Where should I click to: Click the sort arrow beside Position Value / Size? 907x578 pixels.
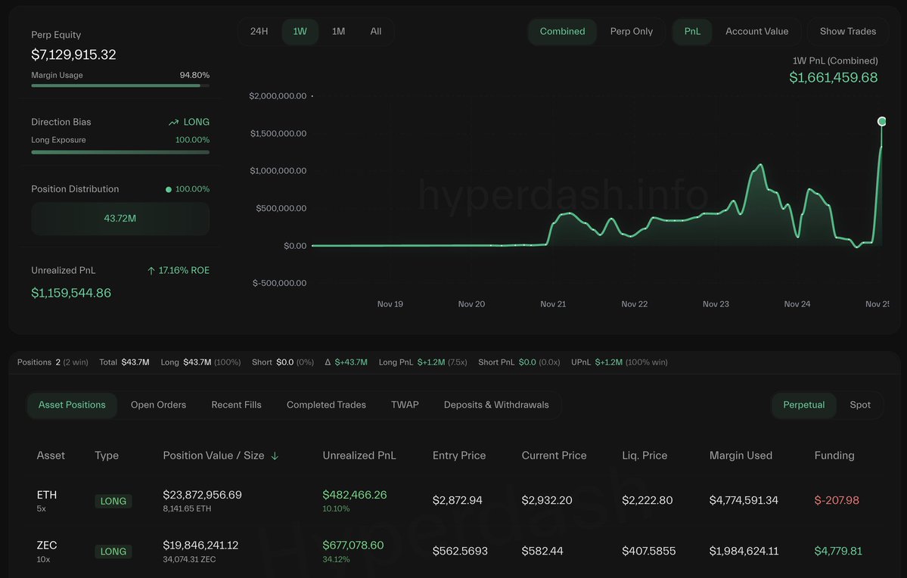[275, 456]
